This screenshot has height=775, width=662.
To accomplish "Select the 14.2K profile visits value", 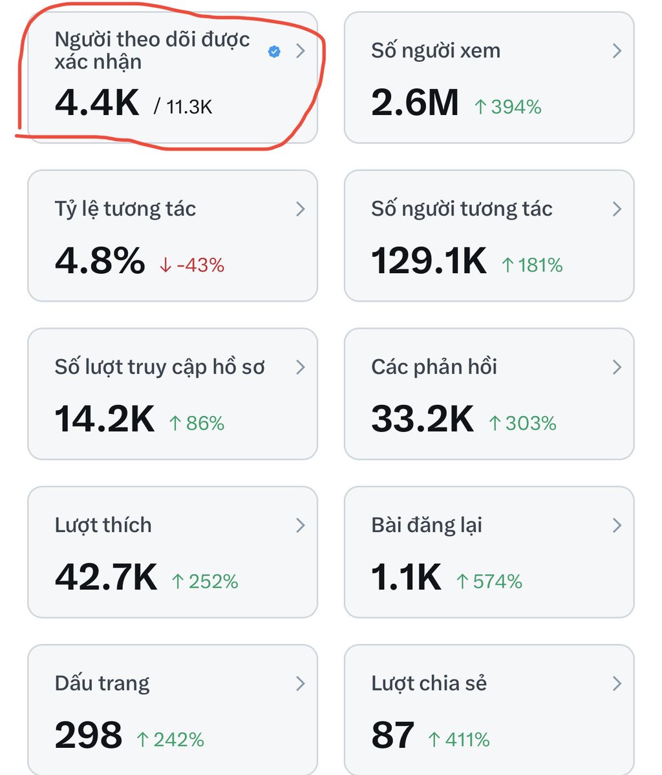I will pos(105,419).
